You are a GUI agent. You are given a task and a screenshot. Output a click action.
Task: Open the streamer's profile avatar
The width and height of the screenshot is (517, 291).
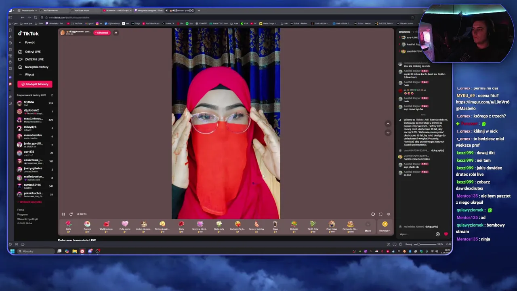[63, 33]
